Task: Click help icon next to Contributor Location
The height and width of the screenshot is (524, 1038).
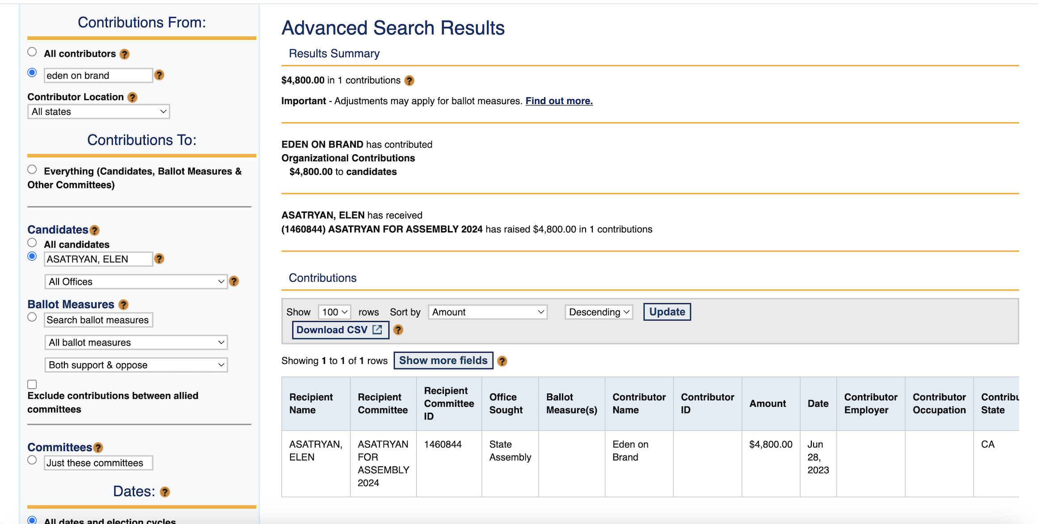Action: pos(132,97)
